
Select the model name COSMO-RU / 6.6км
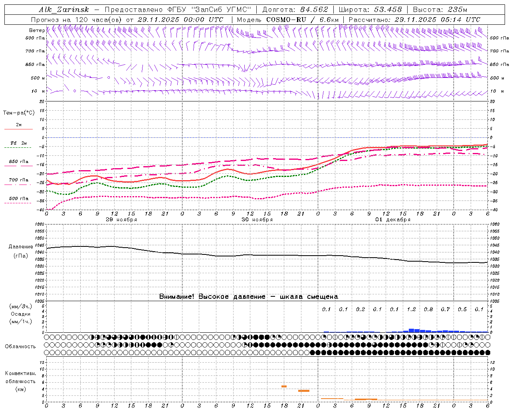(x=302, y=20)
